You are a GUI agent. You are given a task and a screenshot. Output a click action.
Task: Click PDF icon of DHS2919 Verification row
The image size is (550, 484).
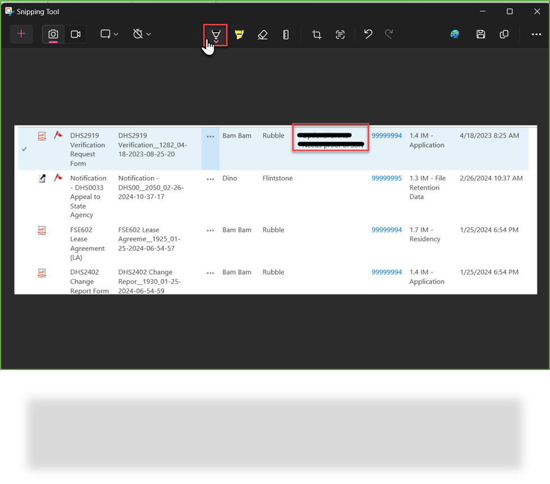42,136
